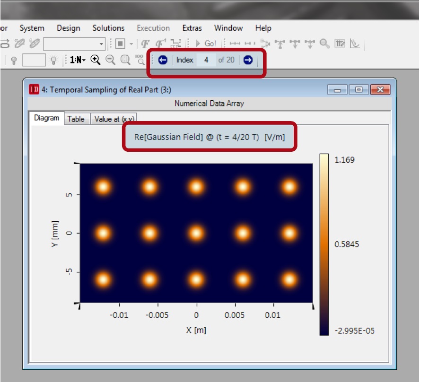Go to next index with right arrow
The image size is (421, 383).
(x=248, y=60)
